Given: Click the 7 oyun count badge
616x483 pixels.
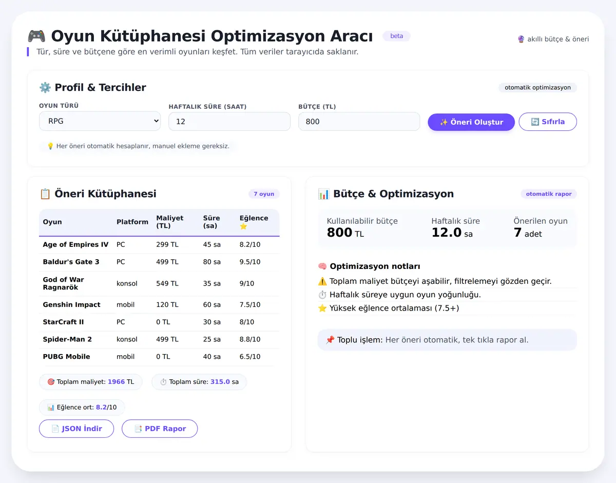Looking at the screenshot, I should click(264, 194).
